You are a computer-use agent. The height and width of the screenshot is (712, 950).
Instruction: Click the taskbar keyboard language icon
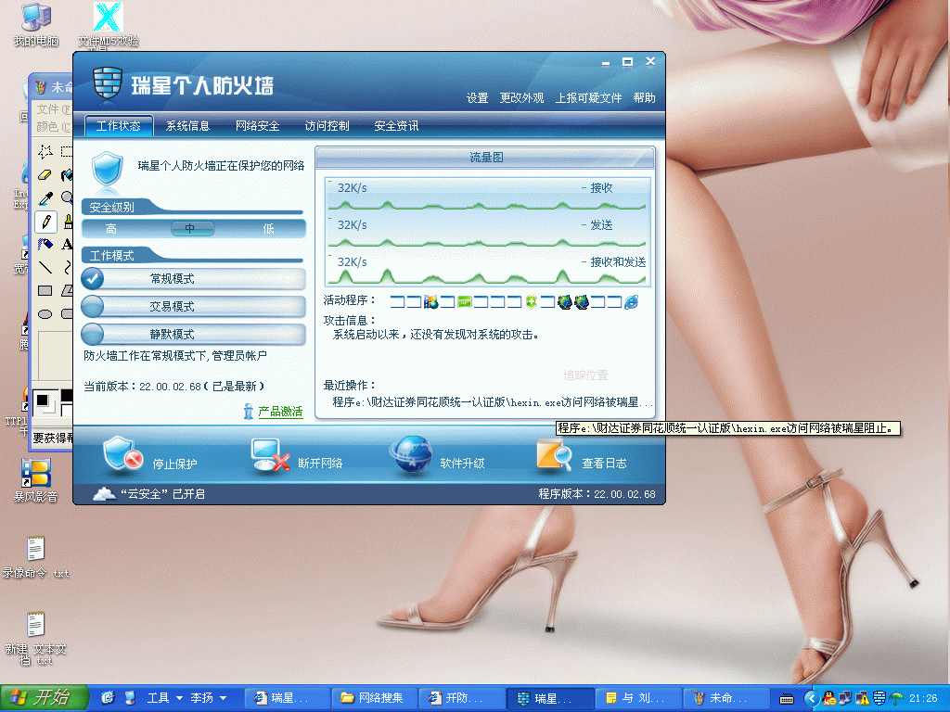[787, 699]
